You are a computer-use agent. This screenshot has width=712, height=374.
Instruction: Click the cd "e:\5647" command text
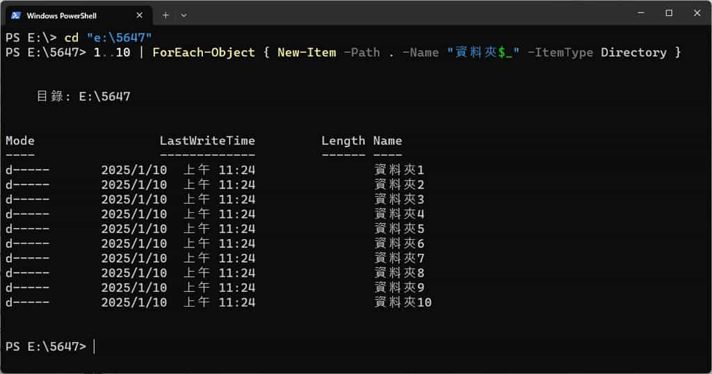108,38
